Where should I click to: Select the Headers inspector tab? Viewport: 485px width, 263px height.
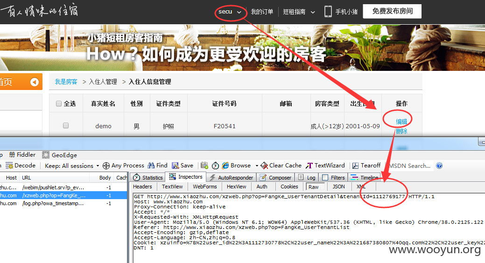[x=142, y=187]
